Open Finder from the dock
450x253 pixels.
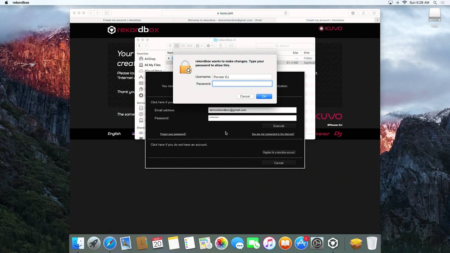(78, 243)
